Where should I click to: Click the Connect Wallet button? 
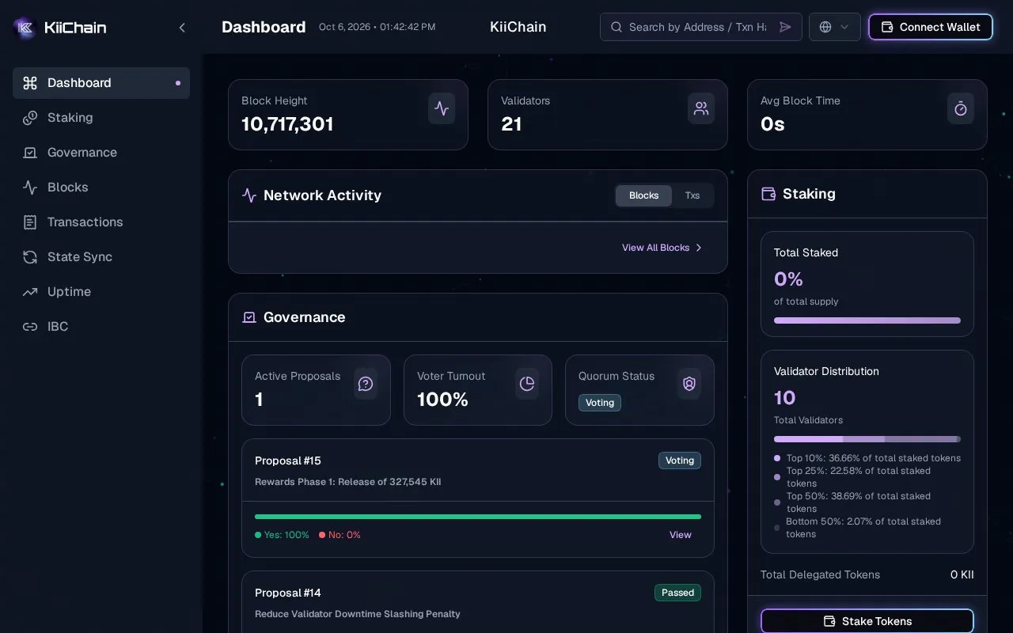tap(931, 27)
